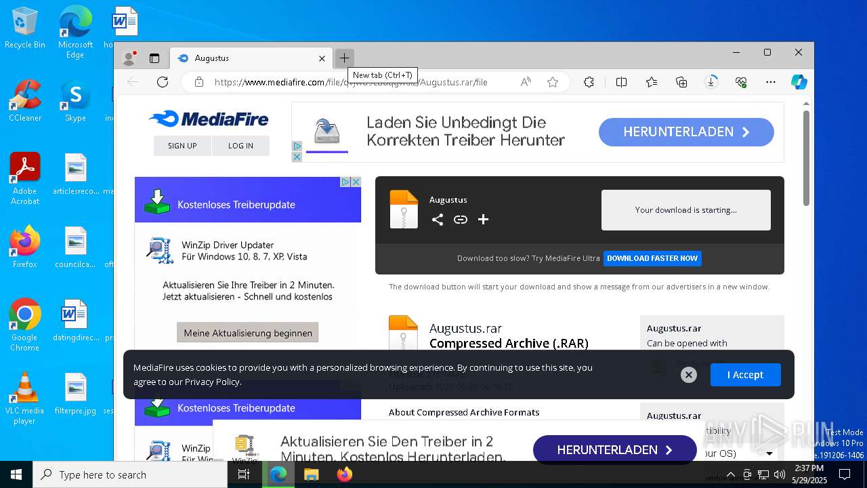Select Recycle Bin desktop icon
The height and width of the screenshot is (488, 867).
point(25,28)
